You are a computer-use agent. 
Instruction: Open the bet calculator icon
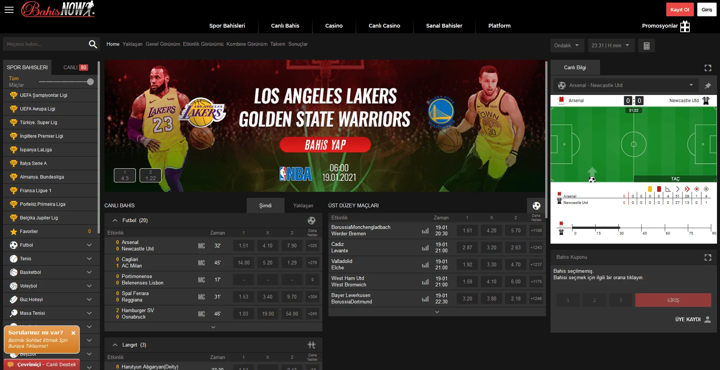[x=647, y=46]
